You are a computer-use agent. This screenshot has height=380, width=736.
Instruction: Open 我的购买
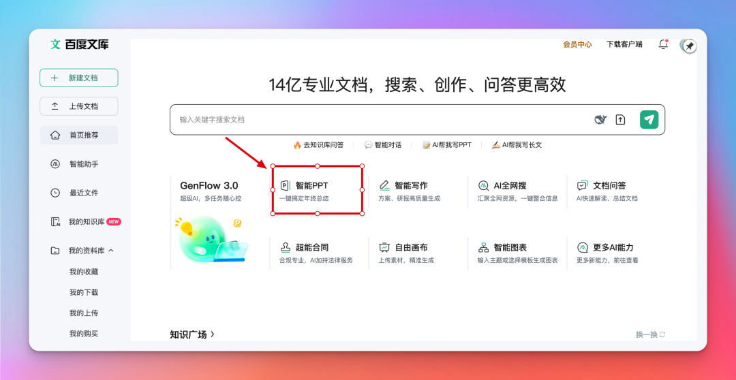84,334
